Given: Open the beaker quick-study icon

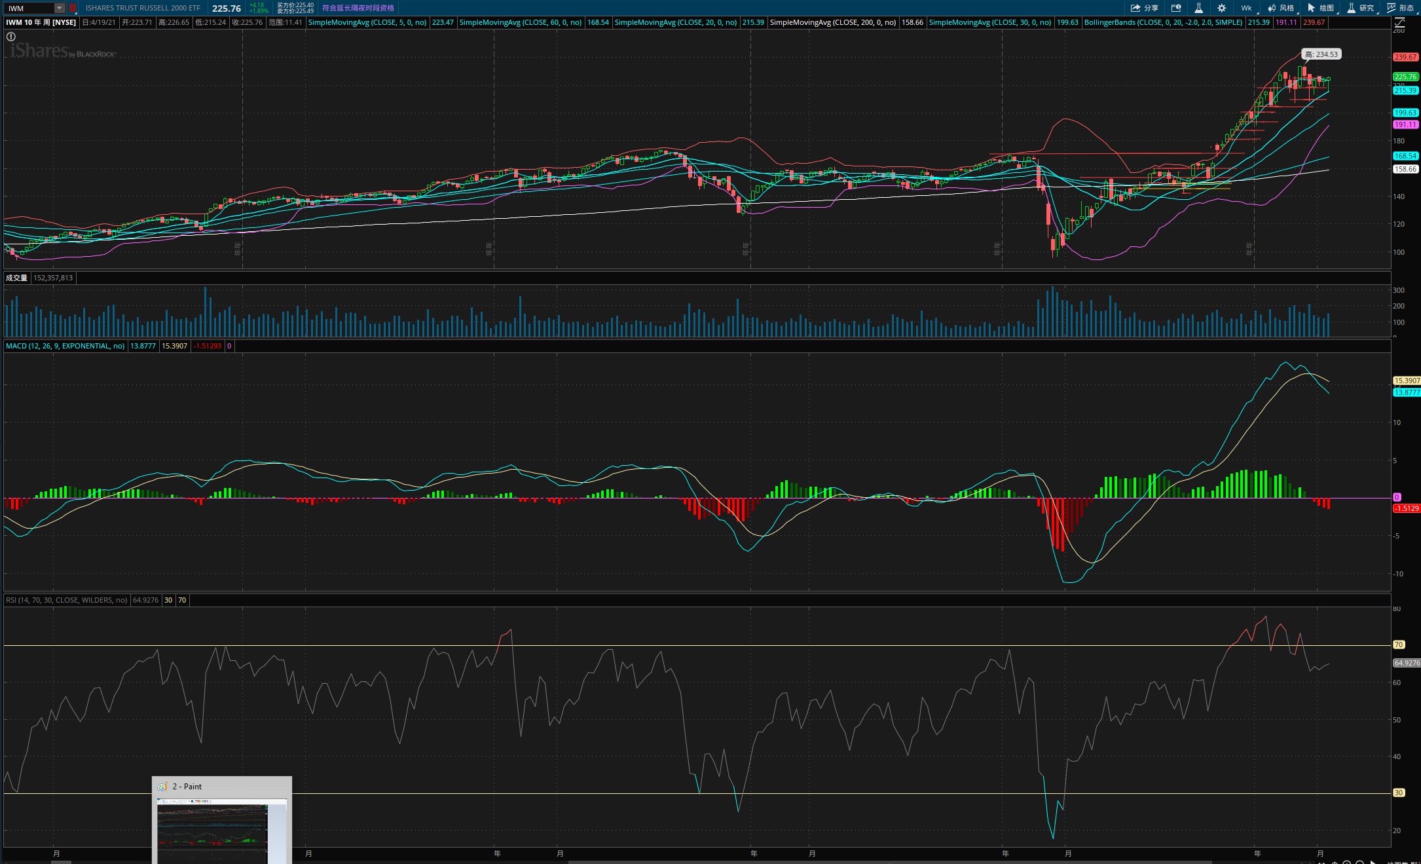Looking at the screenshot, I should tap(1198, 8).
